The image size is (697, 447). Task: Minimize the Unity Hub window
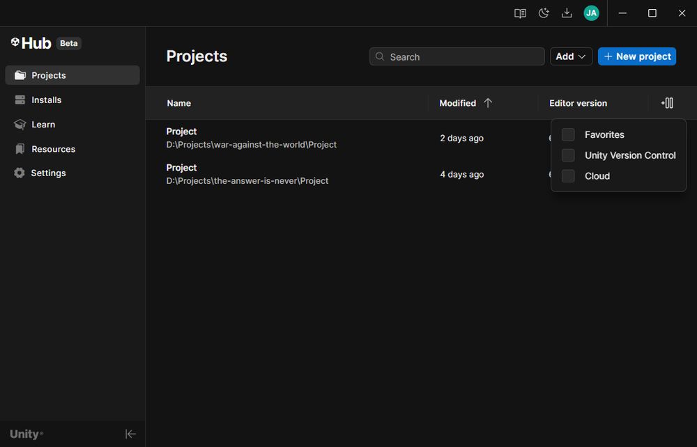[622, 13]
